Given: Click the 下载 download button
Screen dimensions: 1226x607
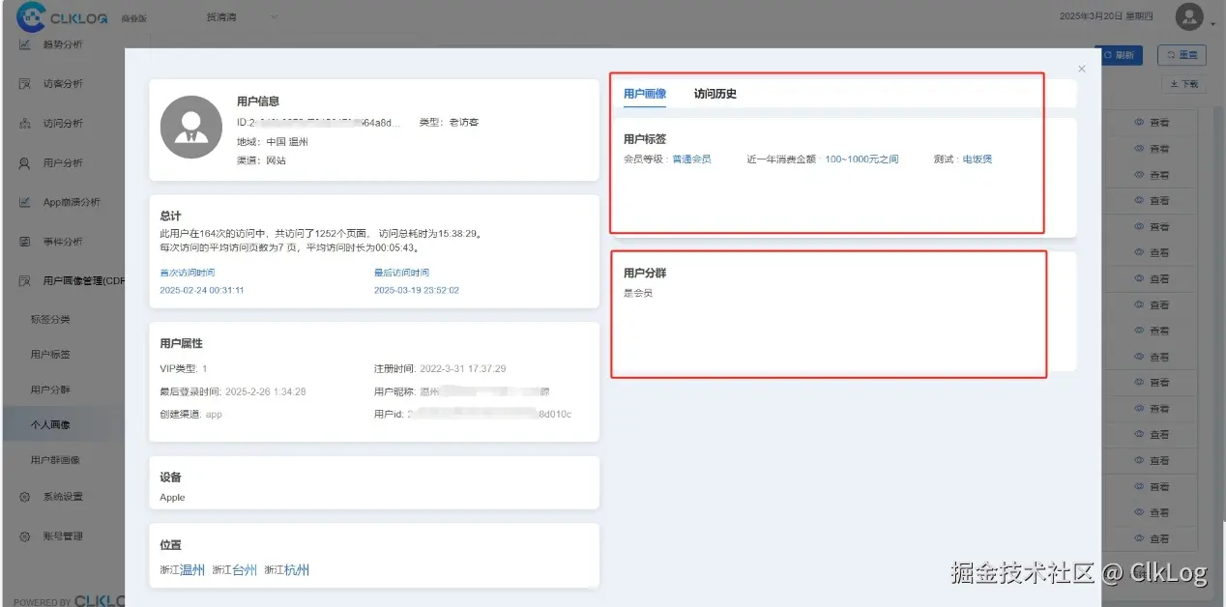Looking at the screenshot, I should click(1184, 84).
